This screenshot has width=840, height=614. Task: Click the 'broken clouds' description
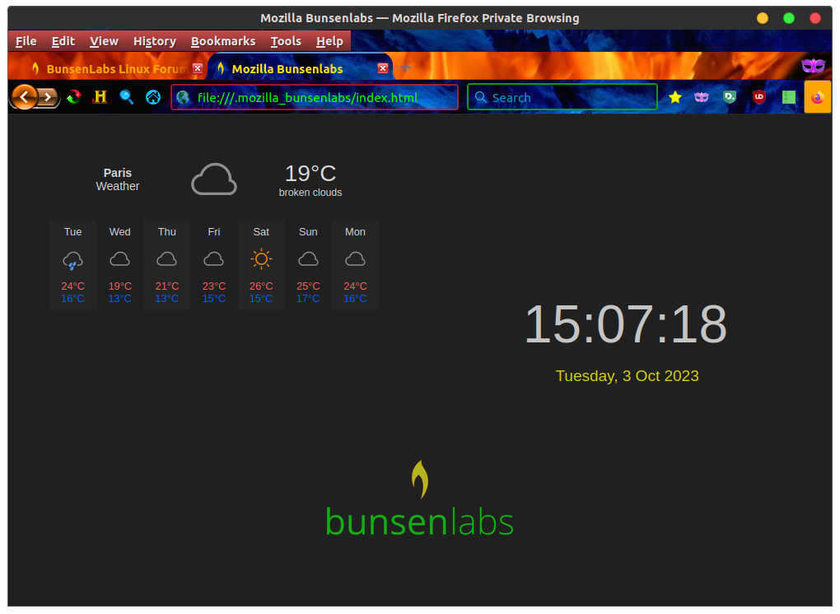310,192
